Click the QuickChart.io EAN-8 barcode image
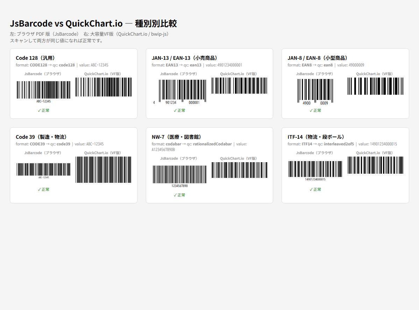This screenshot has height=310, width=419. [x=375, y=86]
